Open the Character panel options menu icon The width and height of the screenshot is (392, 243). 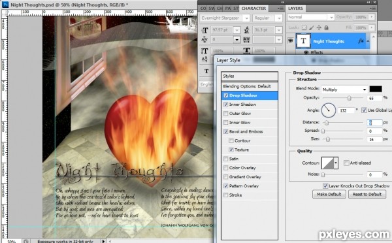[x=280, y=8]
